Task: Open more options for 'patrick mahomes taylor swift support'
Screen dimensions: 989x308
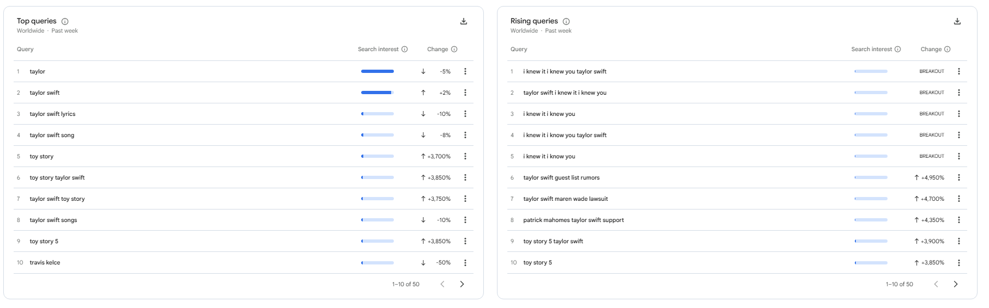Action: point(959,220)
